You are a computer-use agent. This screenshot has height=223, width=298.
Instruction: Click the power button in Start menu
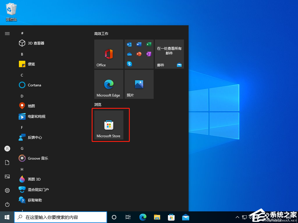(7, 204)
